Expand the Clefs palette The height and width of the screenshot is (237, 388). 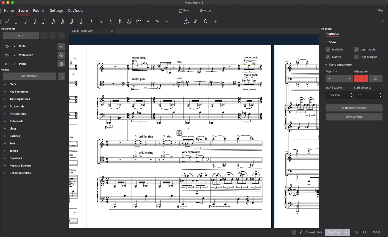point(5,84)
